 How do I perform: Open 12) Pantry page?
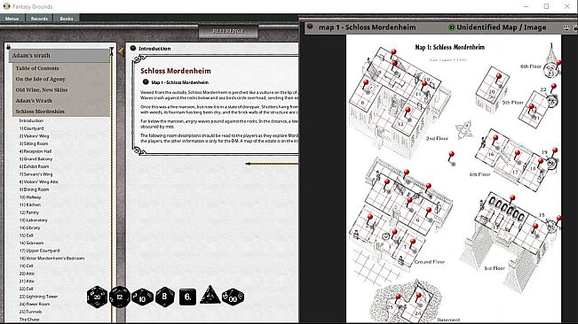tap(28, 212)
